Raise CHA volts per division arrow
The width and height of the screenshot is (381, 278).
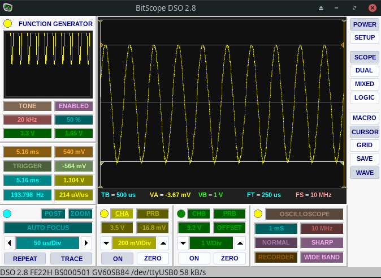tap(163, 243)
